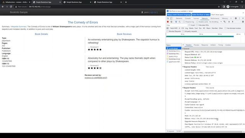Click the Import HAR upload arrow

click(x=229, y=22)
